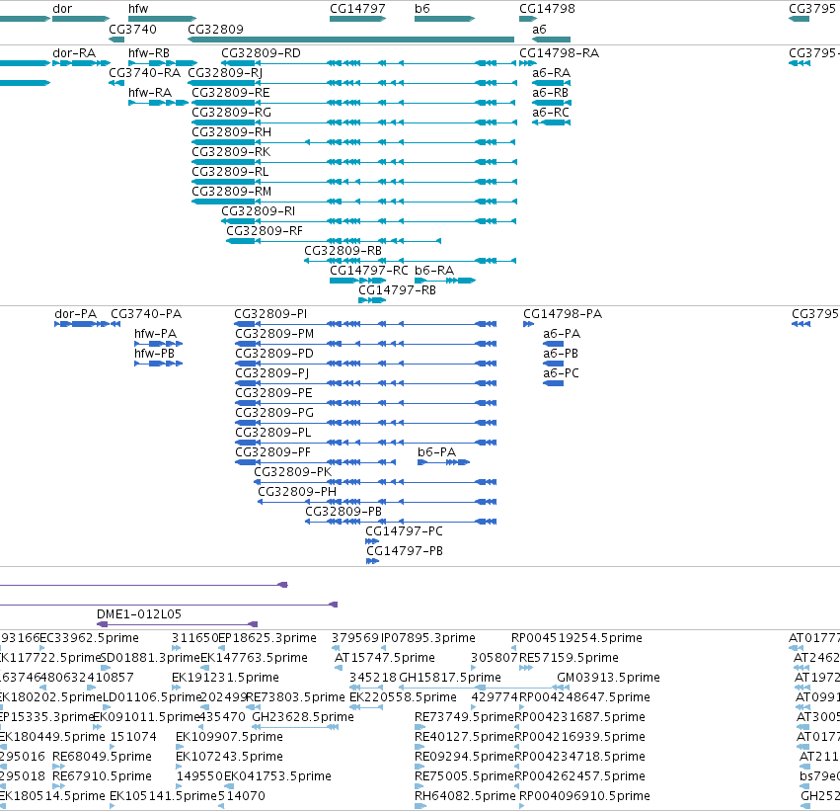Click the b6-PA protein label

[x=436, y=452]
